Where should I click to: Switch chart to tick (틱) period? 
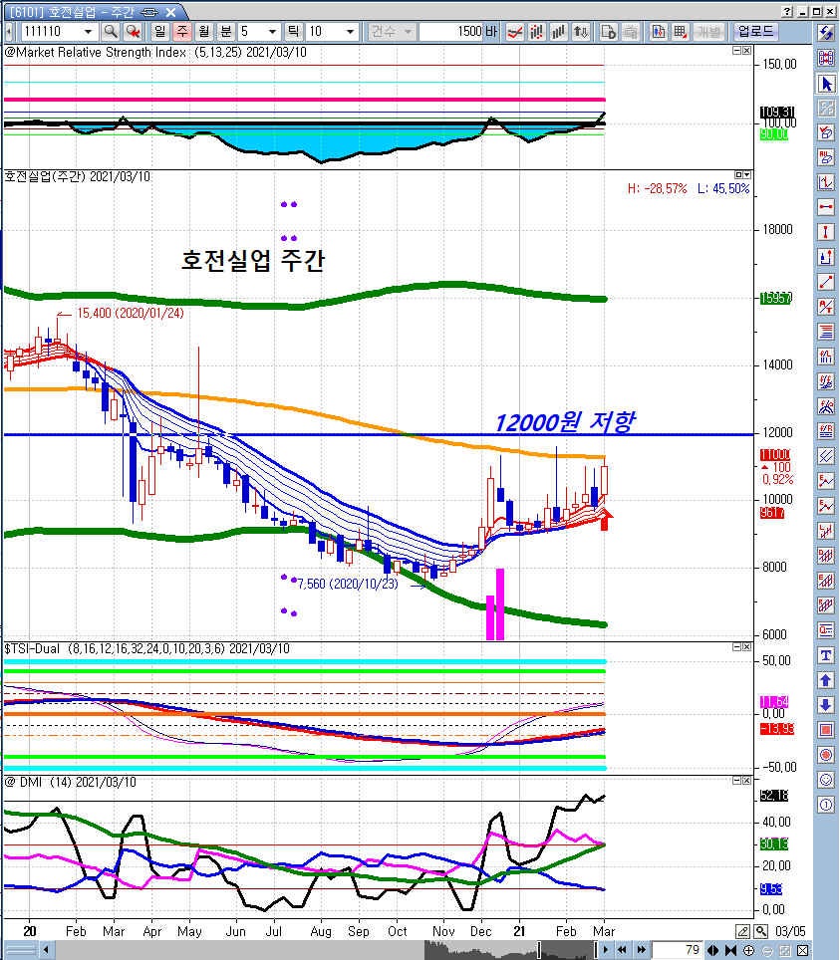pyautogui.click(x=294, y=31)
